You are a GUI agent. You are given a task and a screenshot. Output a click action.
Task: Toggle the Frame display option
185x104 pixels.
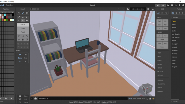click(26, 102)
